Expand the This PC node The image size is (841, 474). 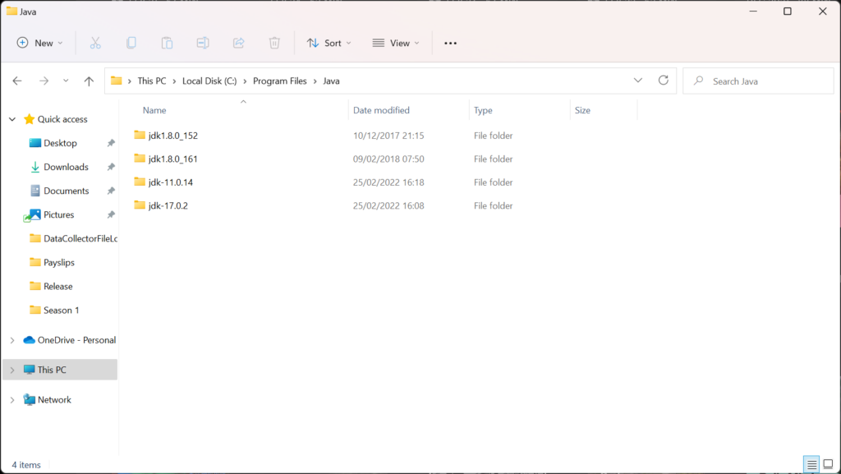12,370
